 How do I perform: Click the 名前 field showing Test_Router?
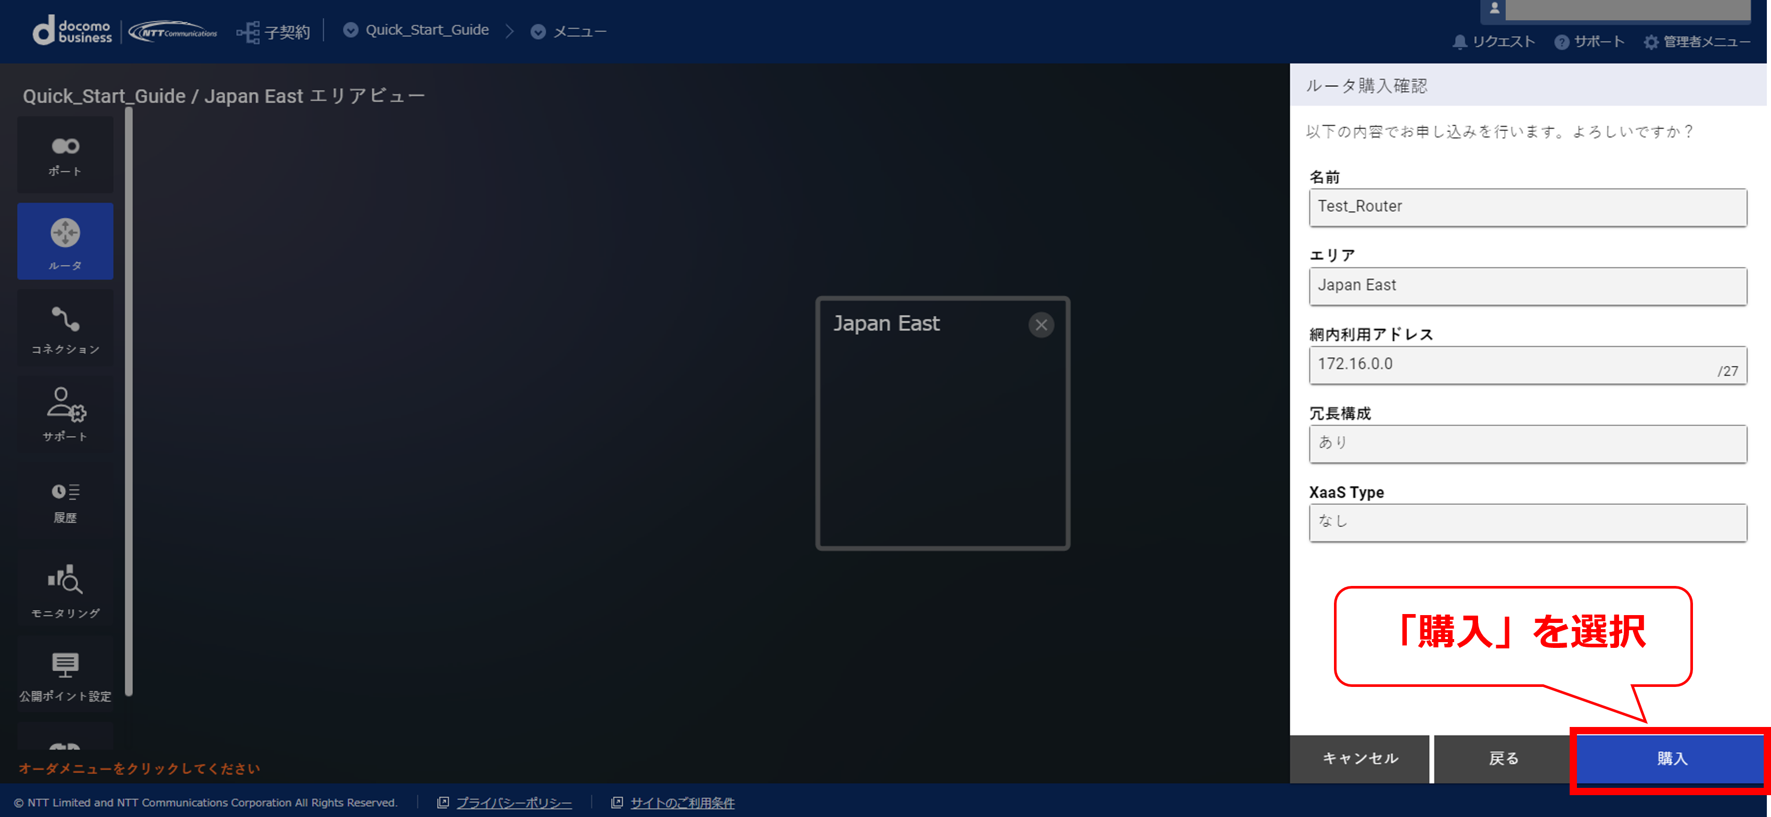[x=1528, y=207]
